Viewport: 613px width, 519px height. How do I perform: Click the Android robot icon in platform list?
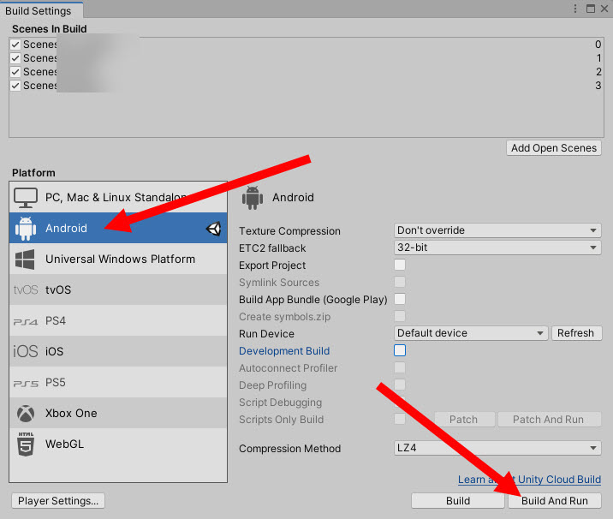pos(26,229)
